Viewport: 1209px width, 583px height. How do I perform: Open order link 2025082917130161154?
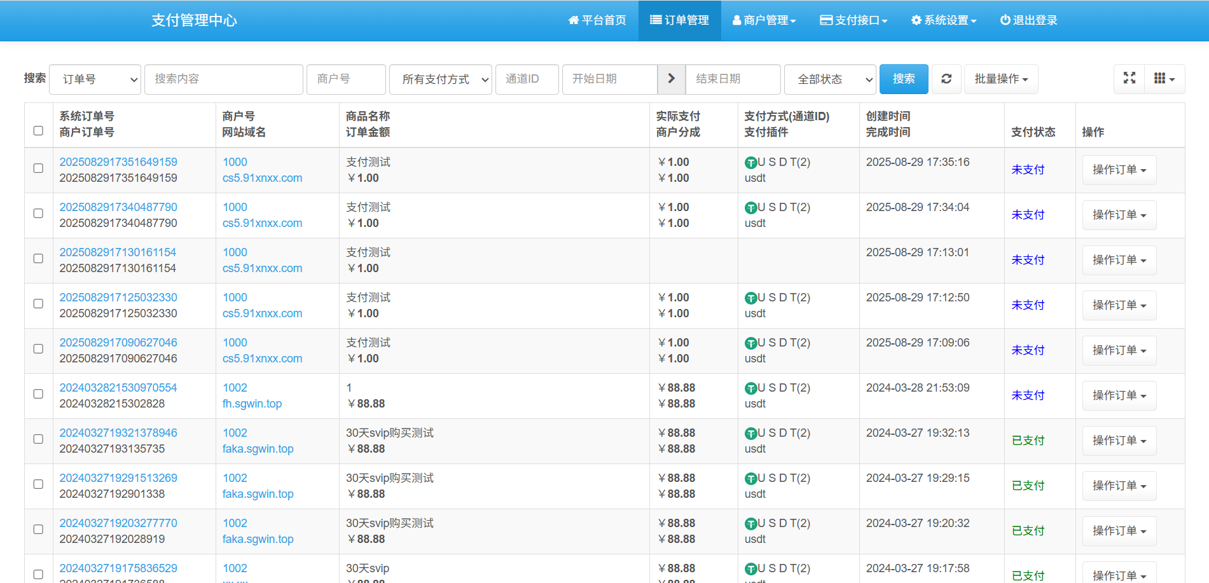pyautogui.click(x=118, y=252)
